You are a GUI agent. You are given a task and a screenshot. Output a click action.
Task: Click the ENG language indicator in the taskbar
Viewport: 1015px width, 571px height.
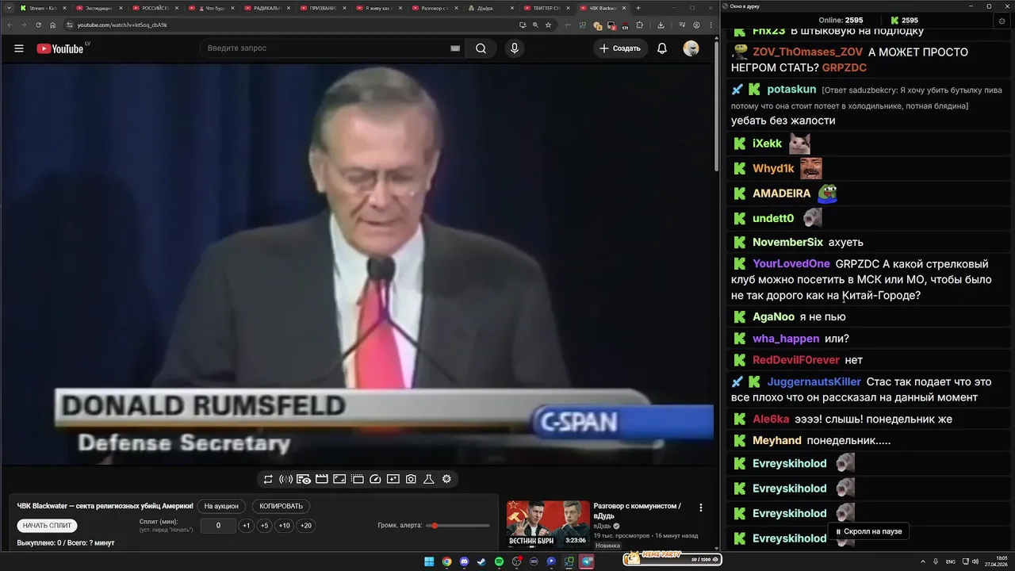tap(950, 561)
